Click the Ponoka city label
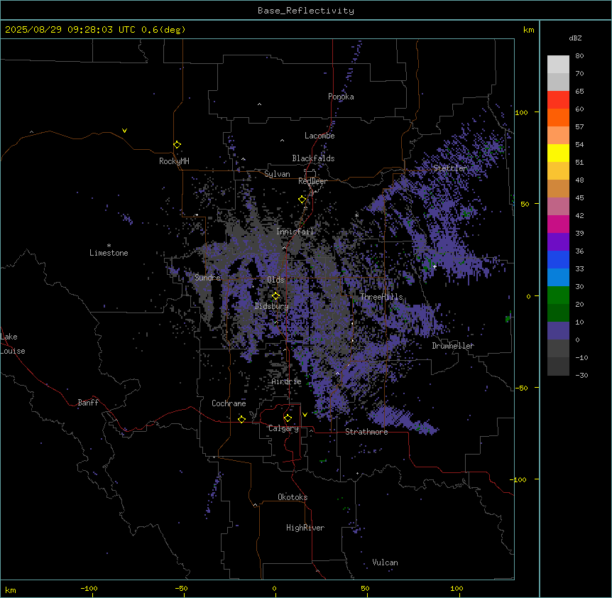Screen dimensions: 612x598 click(x=341, y=97)
